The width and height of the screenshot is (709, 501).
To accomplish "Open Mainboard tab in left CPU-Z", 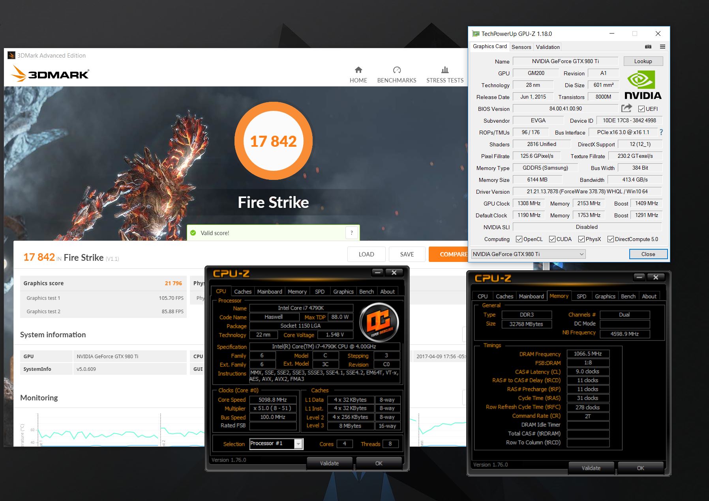I will point(270,292).
